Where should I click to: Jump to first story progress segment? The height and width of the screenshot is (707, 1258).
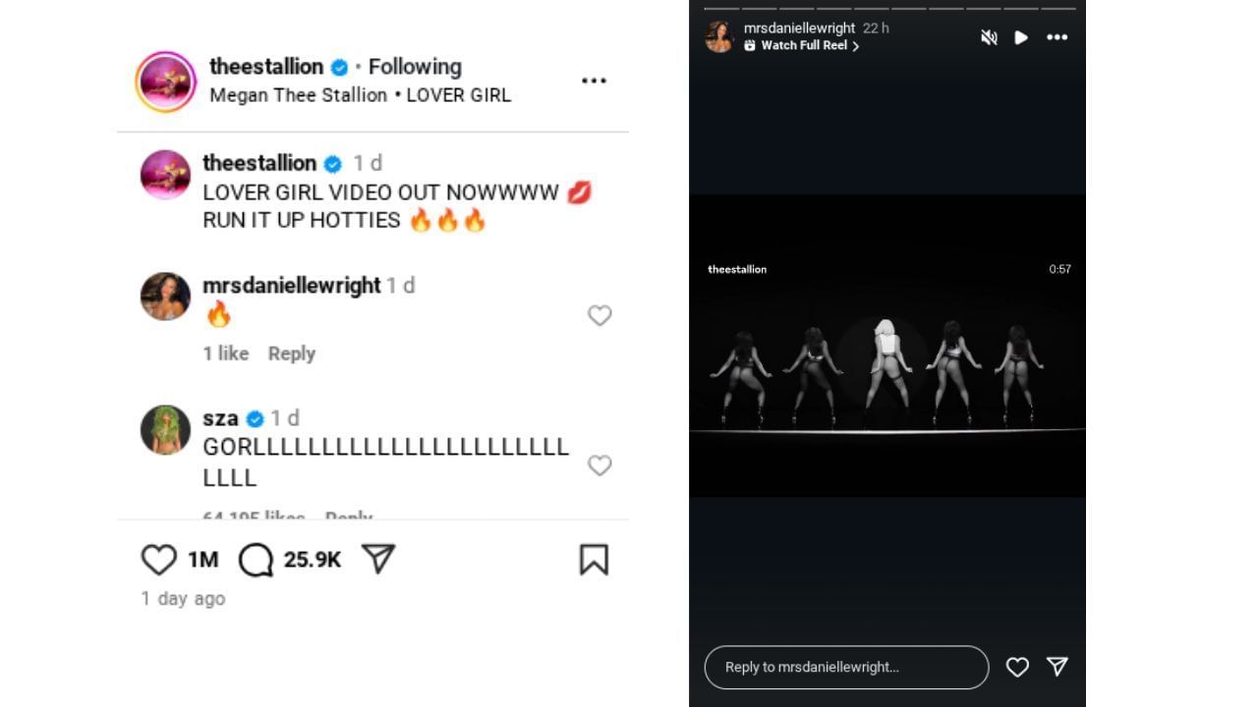tap(722, 9)
